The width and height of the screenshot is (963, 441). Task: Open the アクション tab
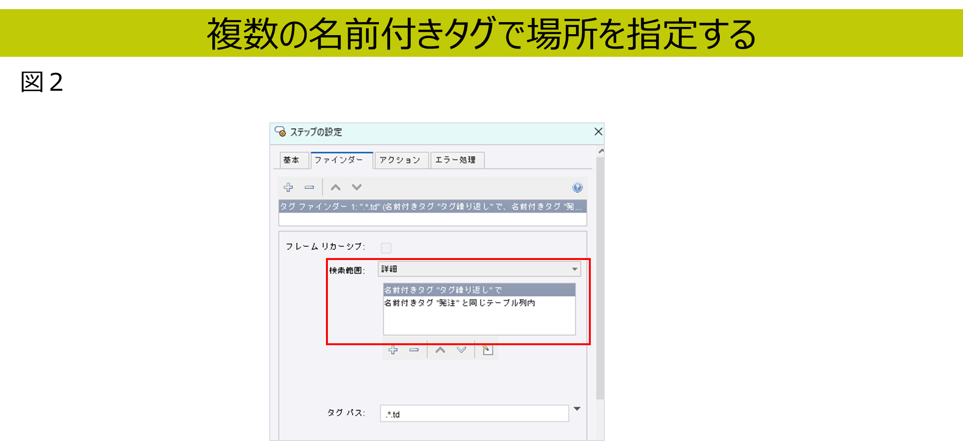(400, 160)
